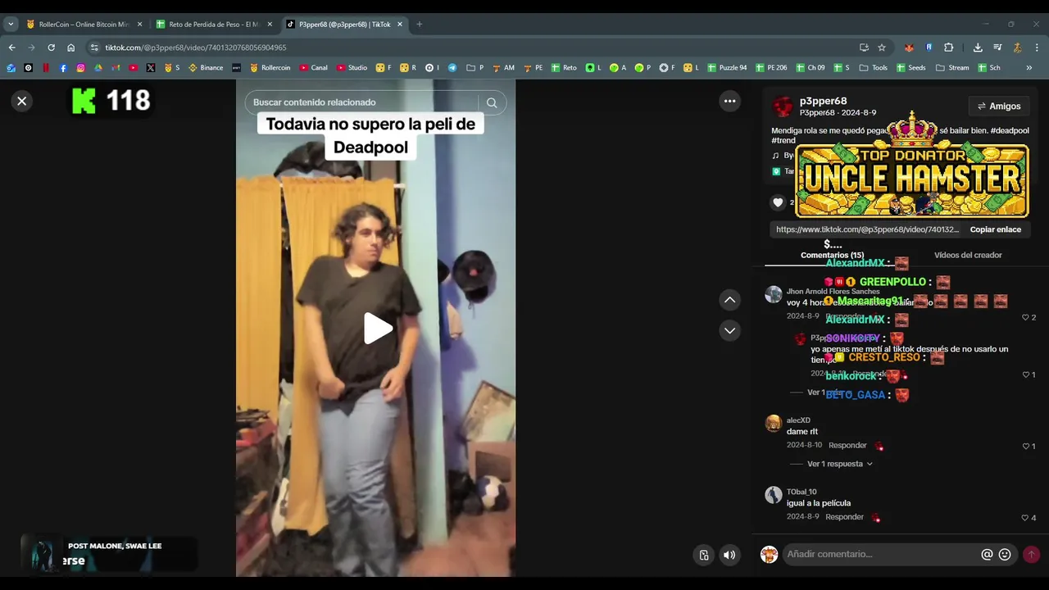The height and width of the screenshot is (590, 1049).
Task: Open PE 206 bookmark
Action: [771, 68]
